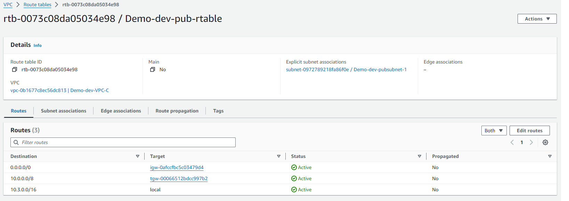Click the Target column header
The width and height of the screenshot is (569, 201).
157,156
